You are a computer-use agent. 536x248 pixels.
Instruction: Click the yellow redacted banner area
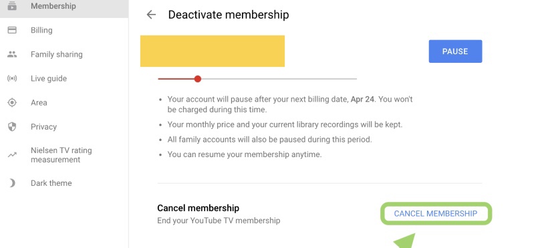[213, 51]
